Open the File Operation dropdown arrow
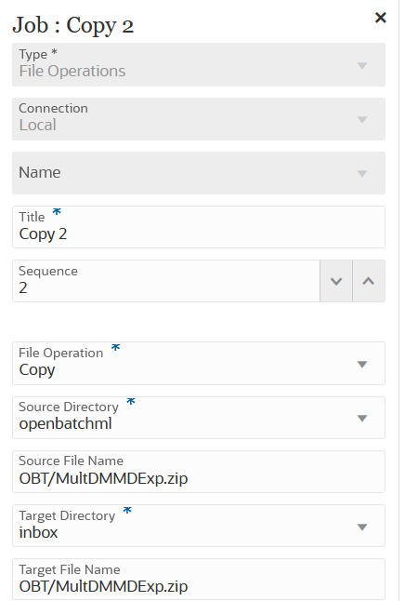The image size is (405, 601). pos(362,364)
